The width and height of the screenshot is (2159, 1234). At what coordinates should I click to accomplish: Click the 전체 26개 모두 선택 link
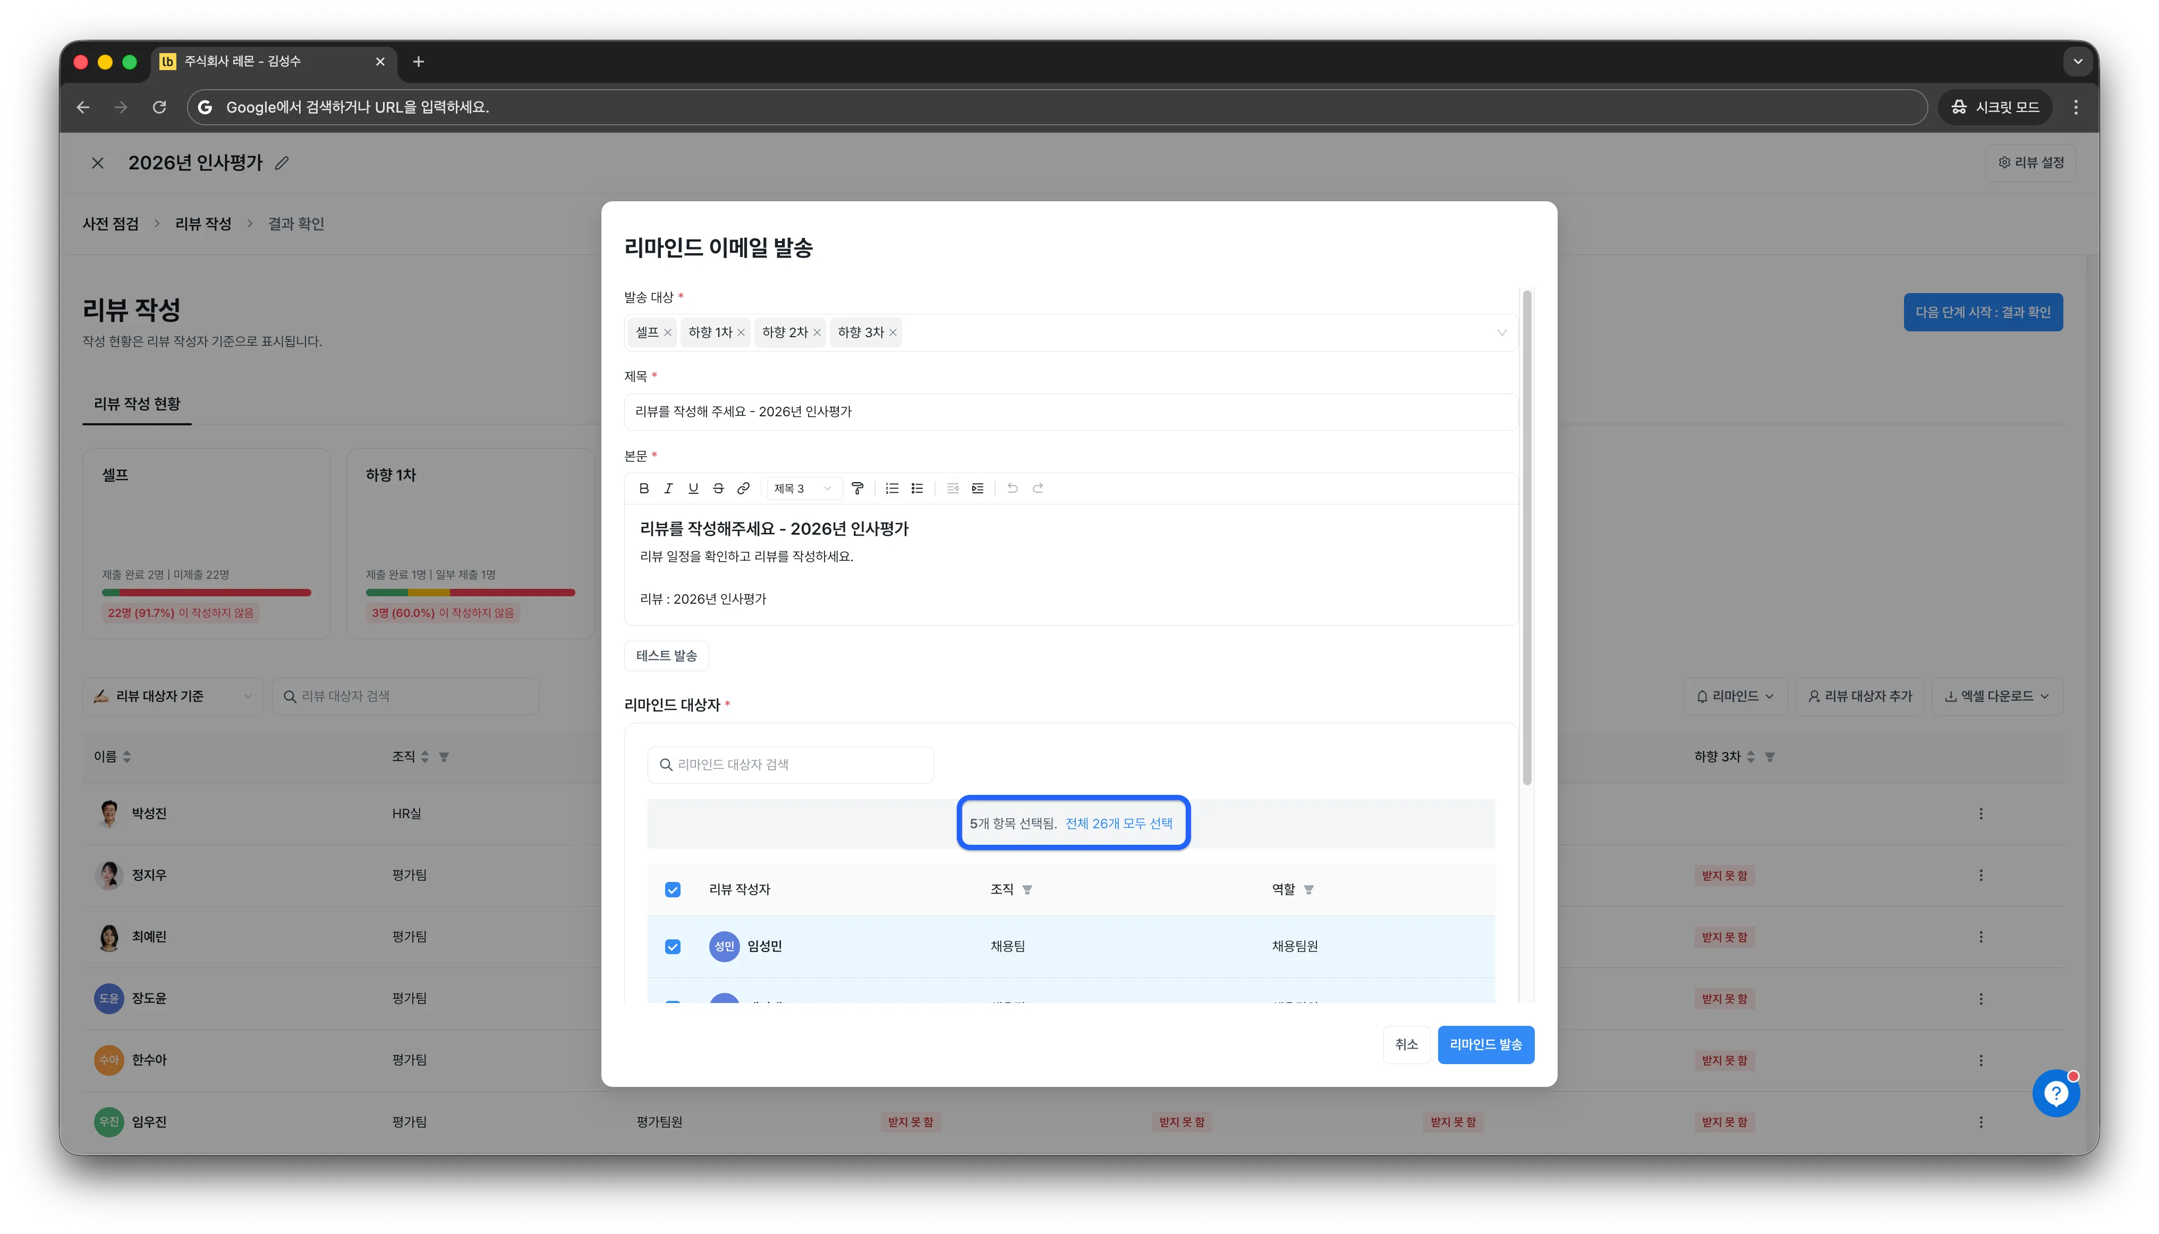pyautogui.click(x=1118, y=824)
